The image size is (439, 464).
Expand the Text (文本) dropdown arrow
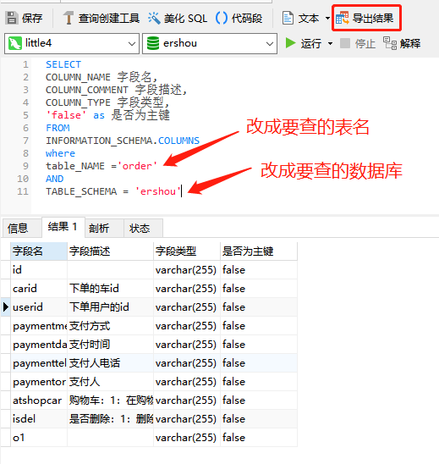tap(327, 19)
